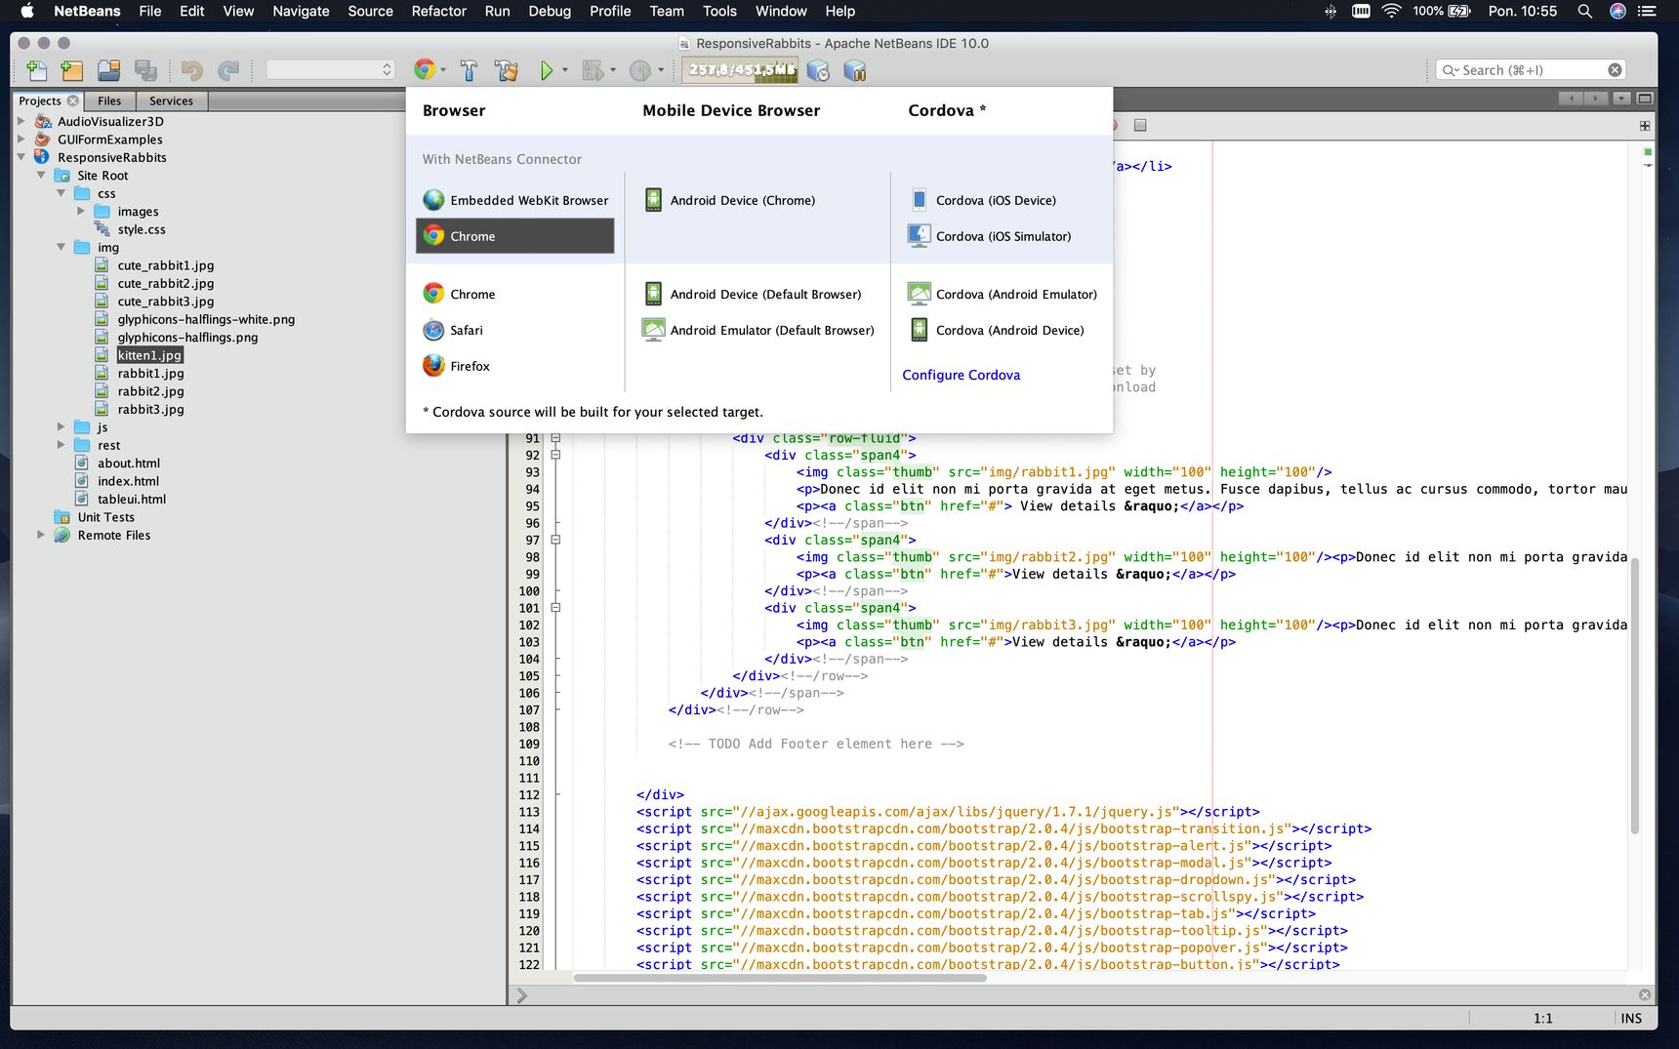Close the Projects tab via its x
The image size is (1679, 1049).
(72, 101)
